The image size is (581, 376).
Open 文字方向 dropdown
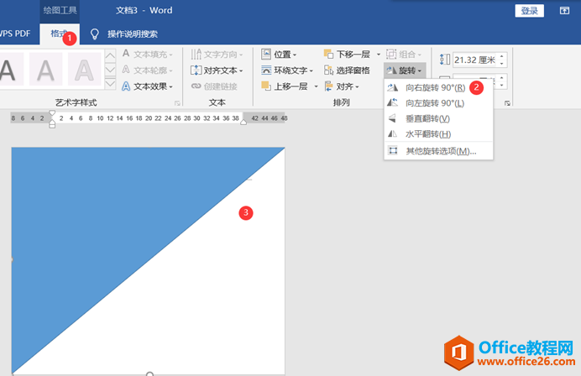[x=217, y=55]
